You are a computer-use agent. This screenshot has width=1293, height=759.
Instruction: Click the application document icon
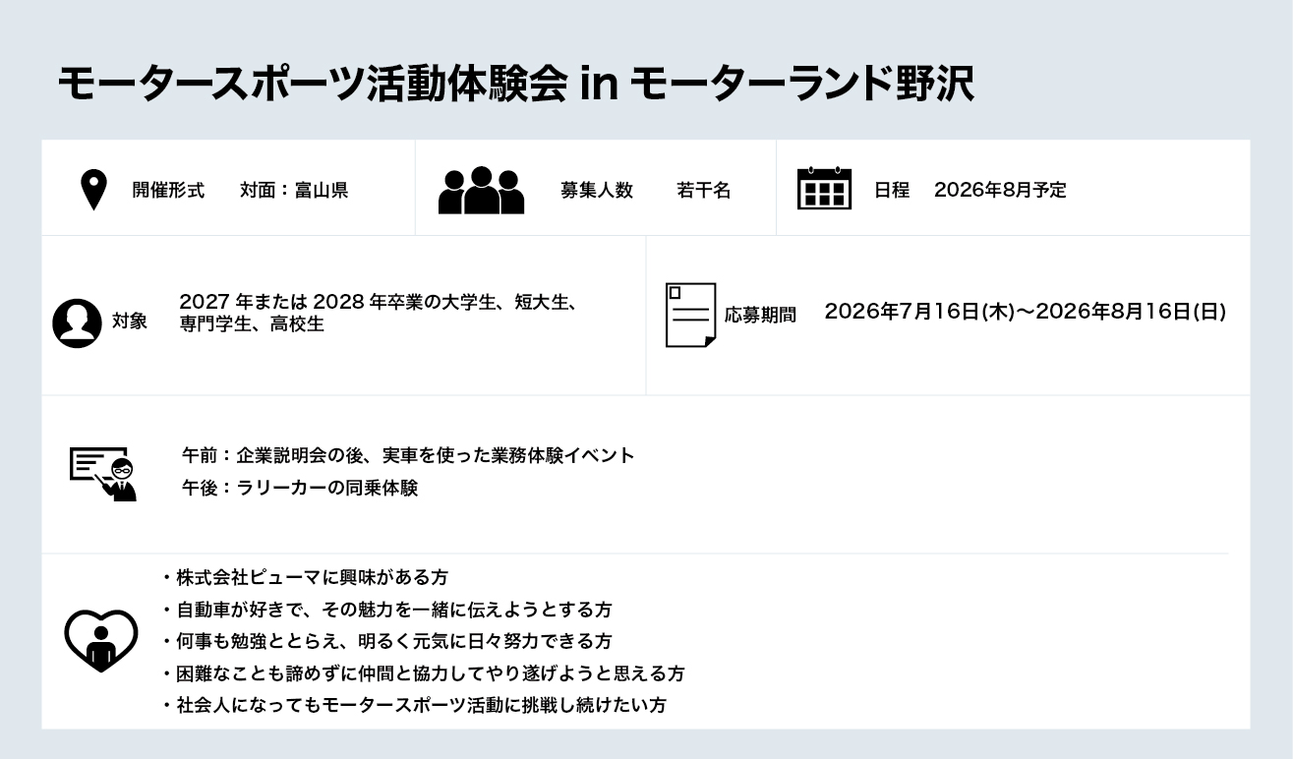point(690,315)
